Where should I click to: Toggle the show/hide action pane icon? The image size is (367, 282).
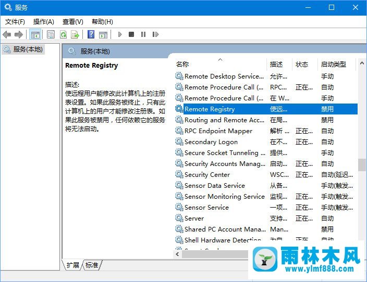coord(103,34)
